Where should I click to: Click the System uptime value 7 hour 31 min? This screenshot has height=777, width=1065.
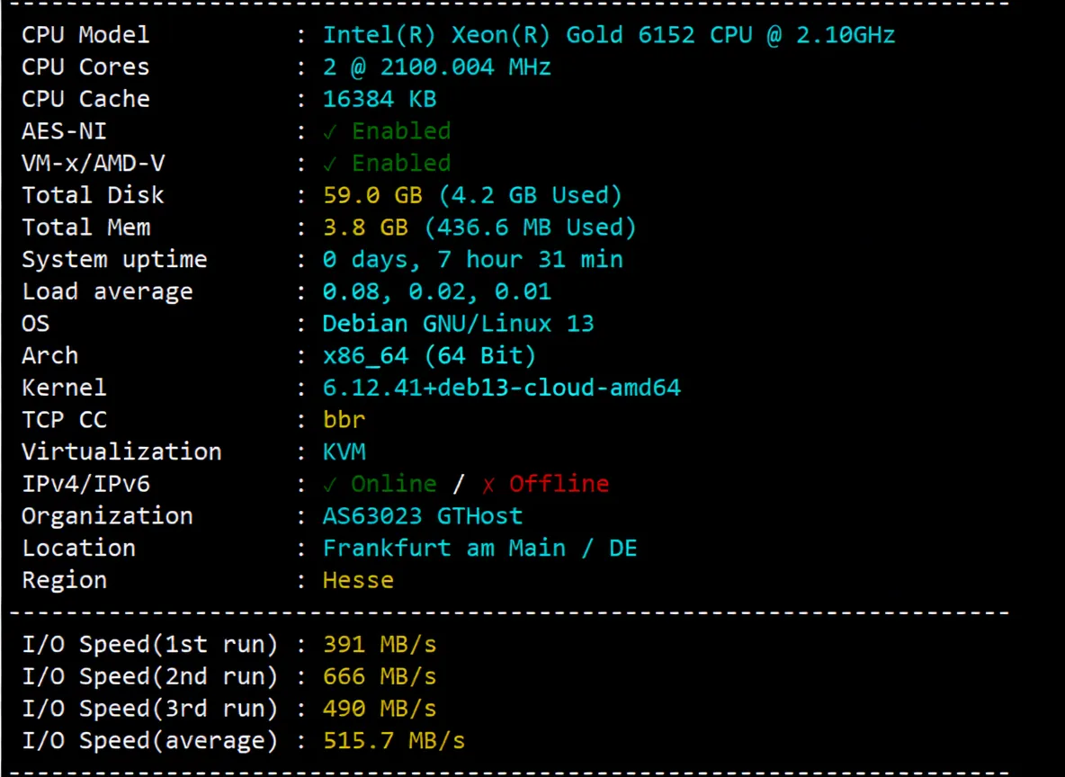[473, 259]
